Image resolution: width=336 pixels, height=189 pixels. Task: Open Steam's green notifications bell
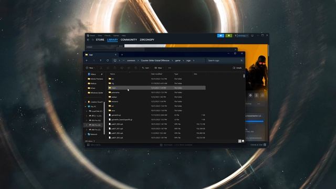[229, 36]
